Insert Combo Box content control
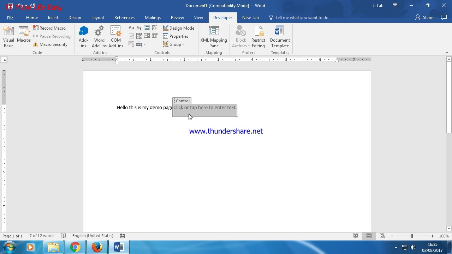Image resolution: width=452 pixels, height=254 pixels. point(139,36)
